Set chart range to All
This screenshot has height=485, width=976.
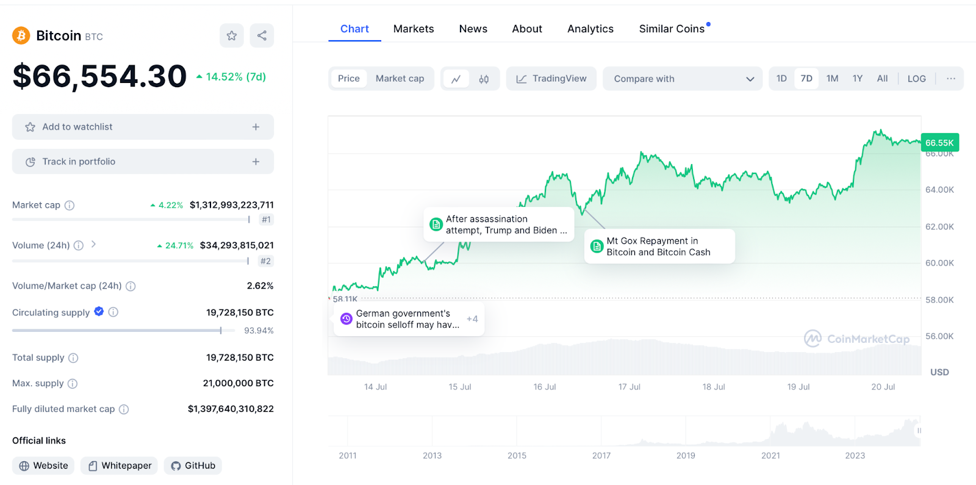coord(882,79)
